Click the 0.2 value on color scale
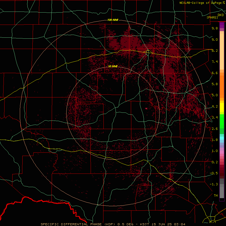The height and width of the screenshot is (226, 226). pyautogui.click(x=215, y=162)
